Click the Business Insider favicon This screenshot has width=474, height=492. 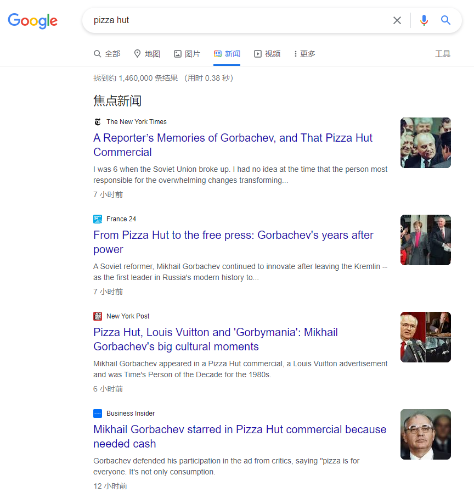tap(98, 413)
